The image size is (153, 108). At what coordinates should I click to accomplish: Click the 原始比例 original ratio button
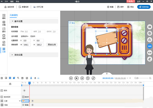coord(52,45)
